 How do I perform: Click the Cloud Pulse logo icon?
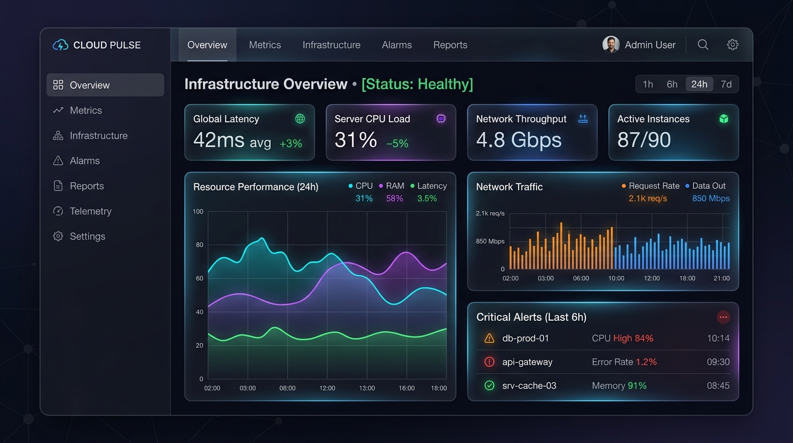pos(60,45)
